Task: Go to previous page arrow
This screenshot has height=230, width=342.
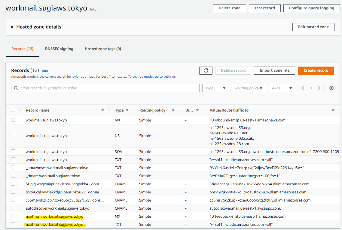Action: pyautogui.click(x=303, y=88)
